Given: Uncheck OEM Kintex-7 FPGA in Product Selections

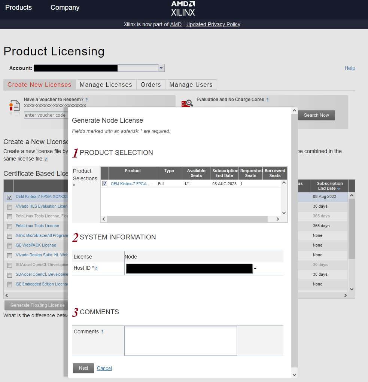Looking at the screenshot, I should (x=104, y=184).
